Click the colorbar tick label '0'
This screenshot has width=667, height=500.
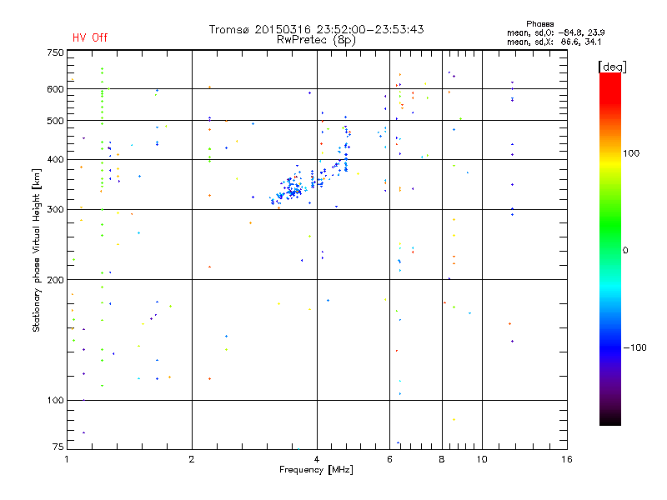[625, 251]
